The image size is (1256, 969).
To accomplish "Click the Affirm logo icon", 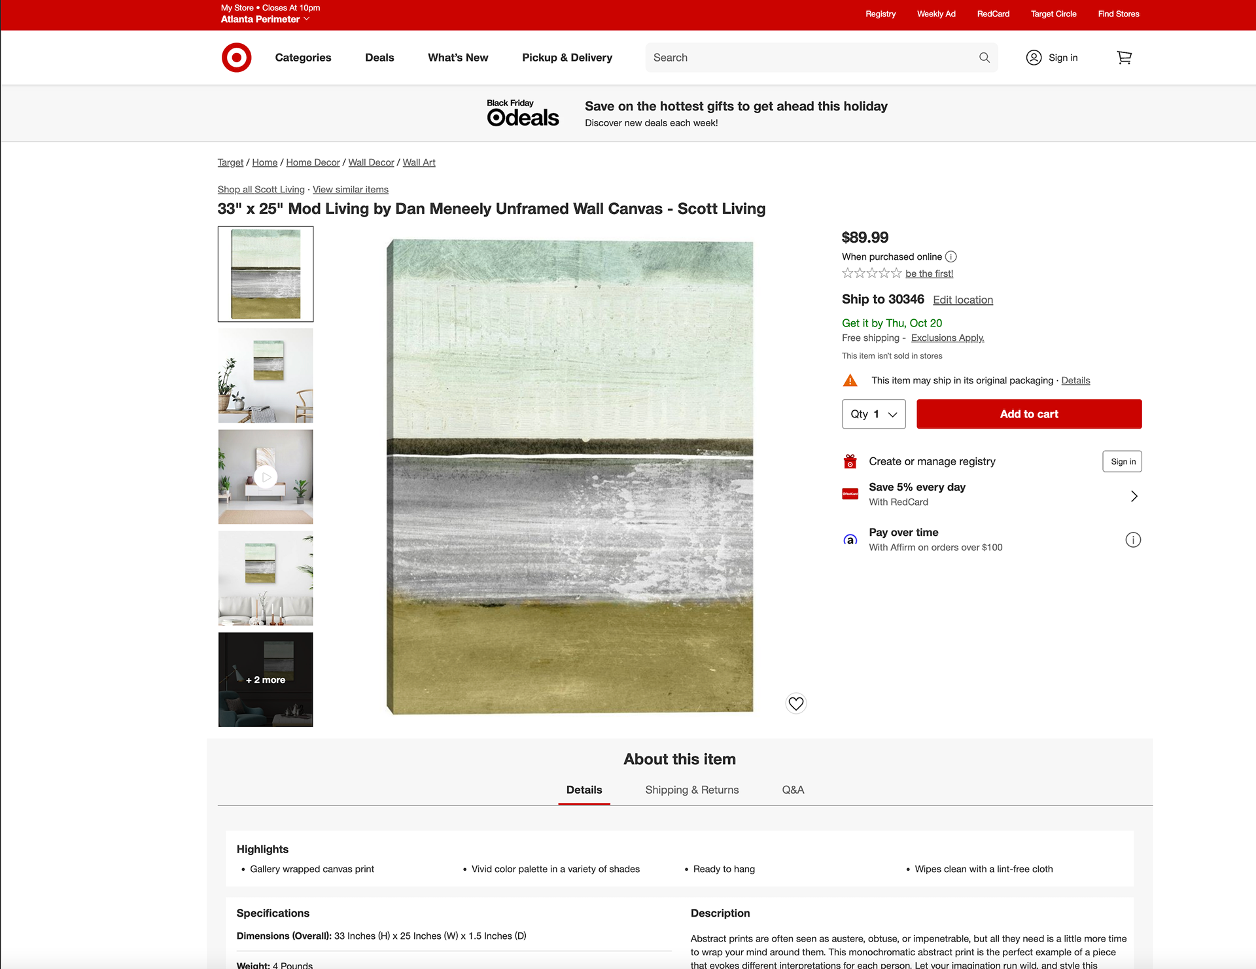I will tap(850, 540).
